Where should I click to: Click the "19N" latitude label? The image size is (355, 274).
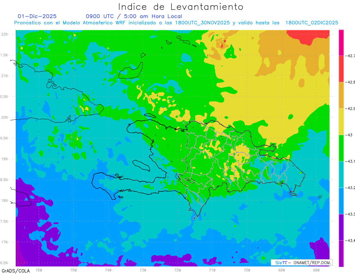(4, 159)
